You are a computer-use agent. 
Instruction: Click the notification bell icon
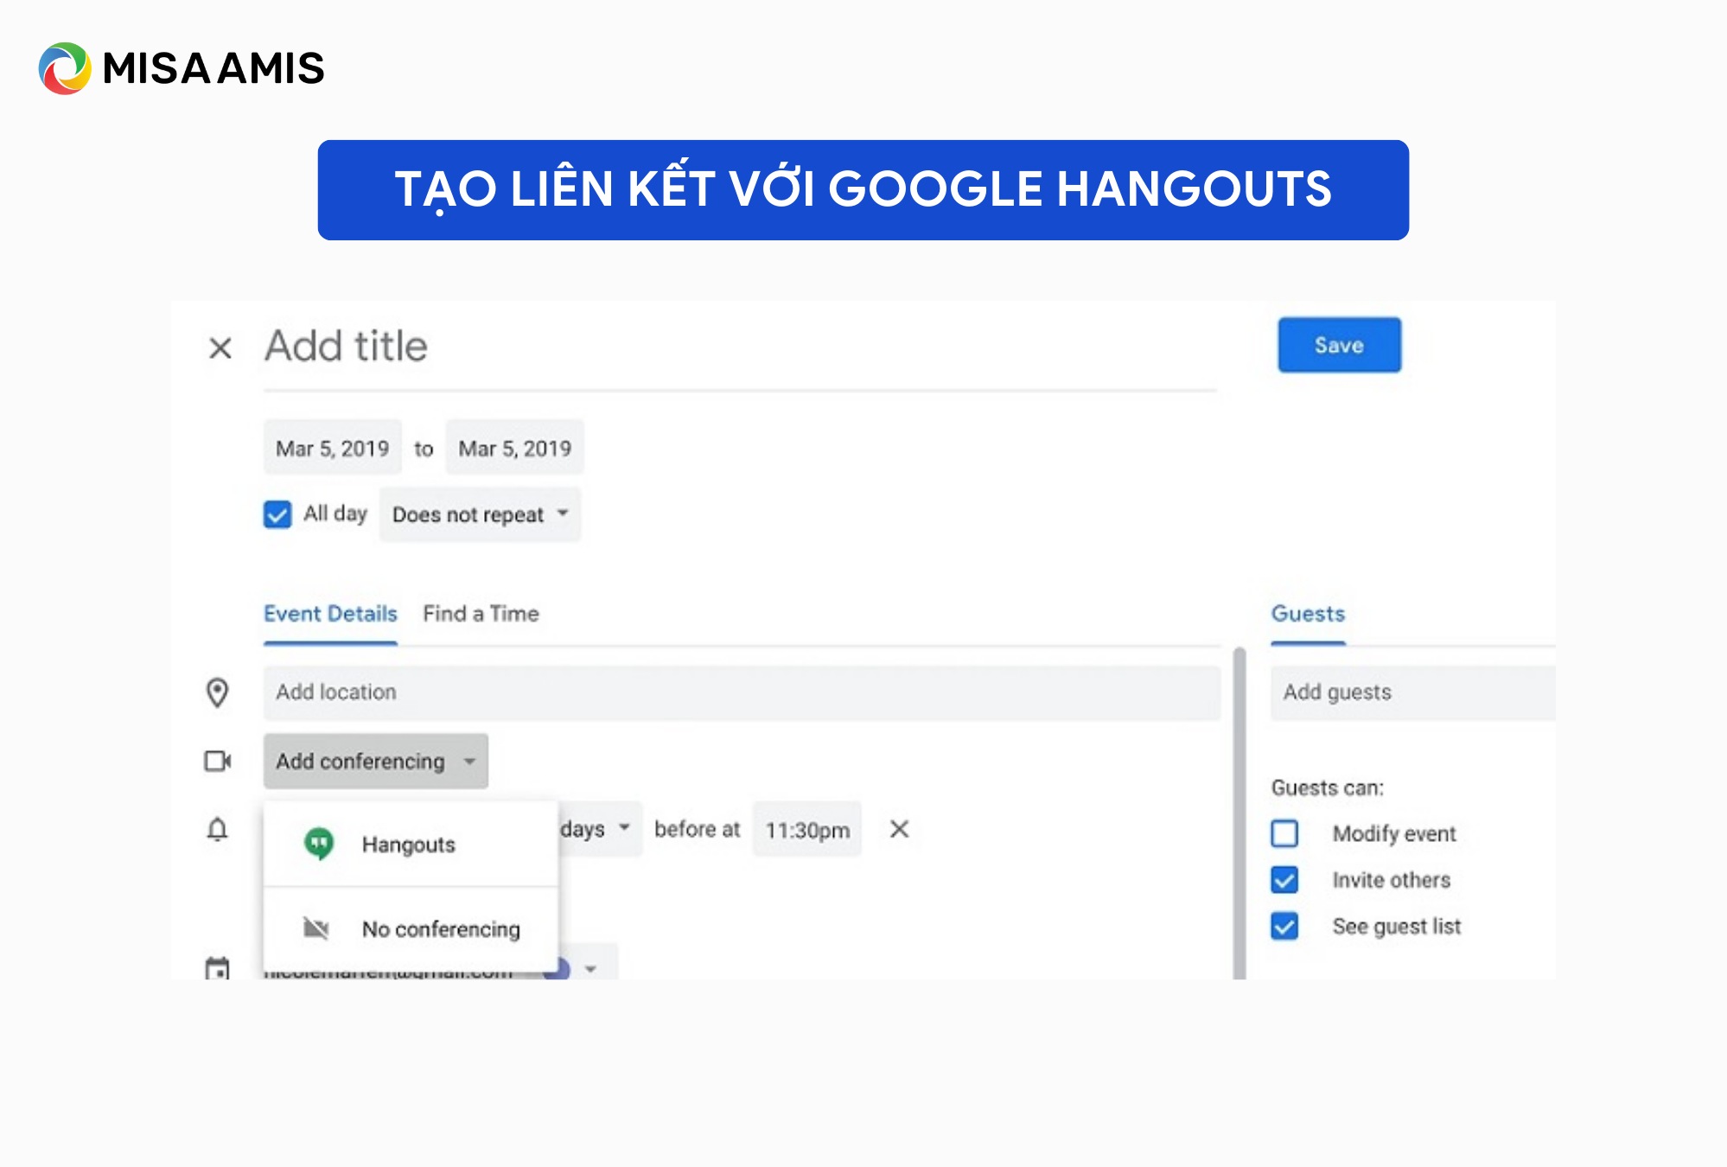pos(217,829)
